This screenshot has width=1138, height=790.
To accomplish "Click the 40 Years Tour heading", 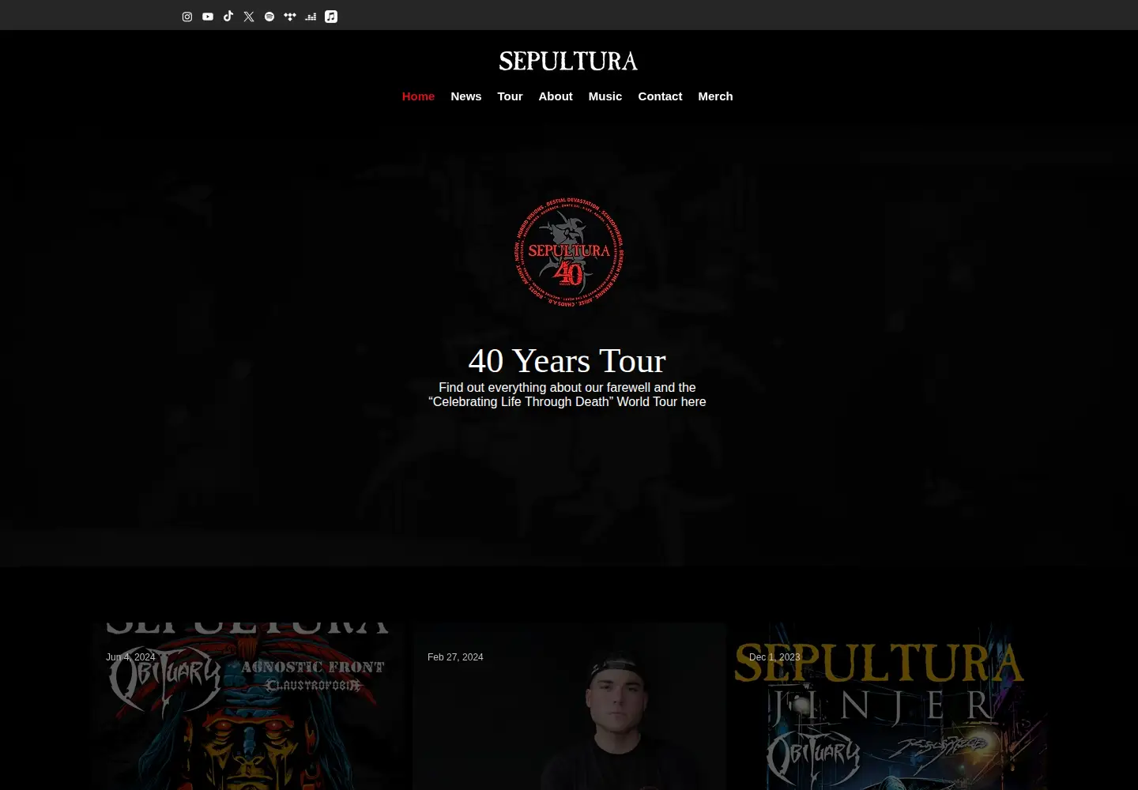I will tap(567, 361).
